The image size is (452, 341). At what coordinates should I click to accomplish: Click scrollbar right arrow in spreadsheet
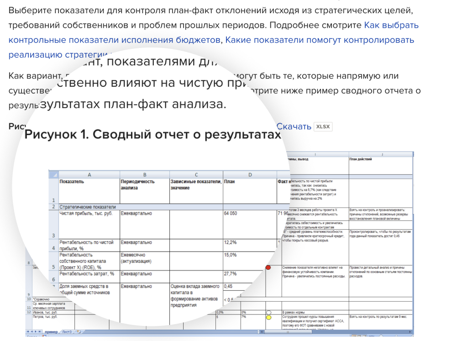tap(410, 332)
